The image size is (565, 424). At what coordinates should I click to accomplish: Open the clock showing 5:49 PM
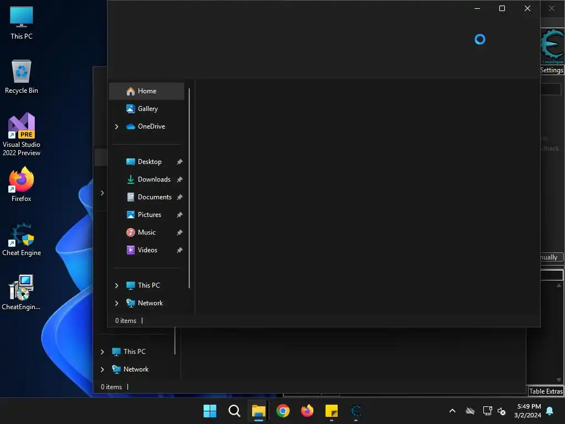(x=527, y=411)
